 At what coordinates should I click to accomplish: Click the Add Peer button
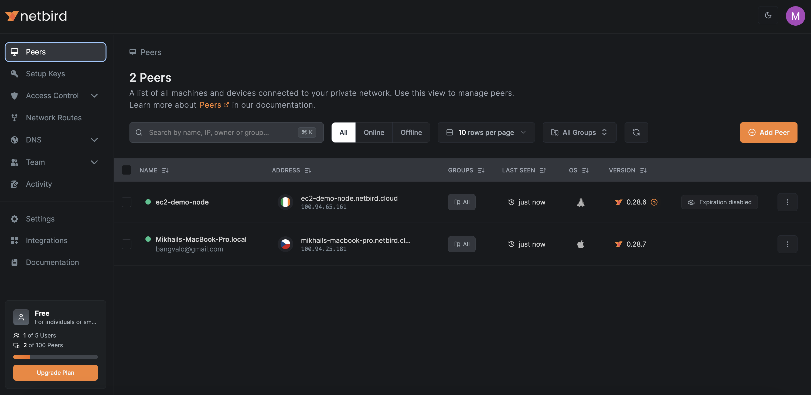pyautogui.click(x=768, y=132)
